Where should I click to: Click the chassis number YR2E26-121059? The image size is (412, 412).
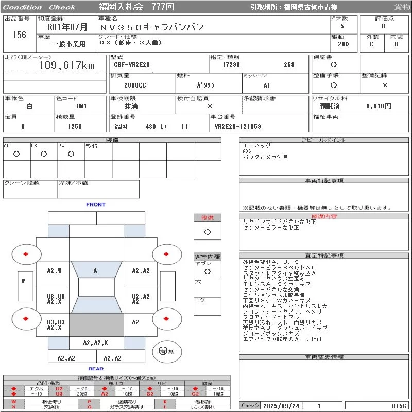point(237,127)
